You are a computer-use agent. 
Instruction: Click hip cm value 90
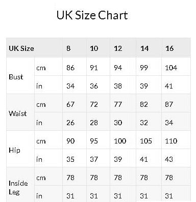70,141
